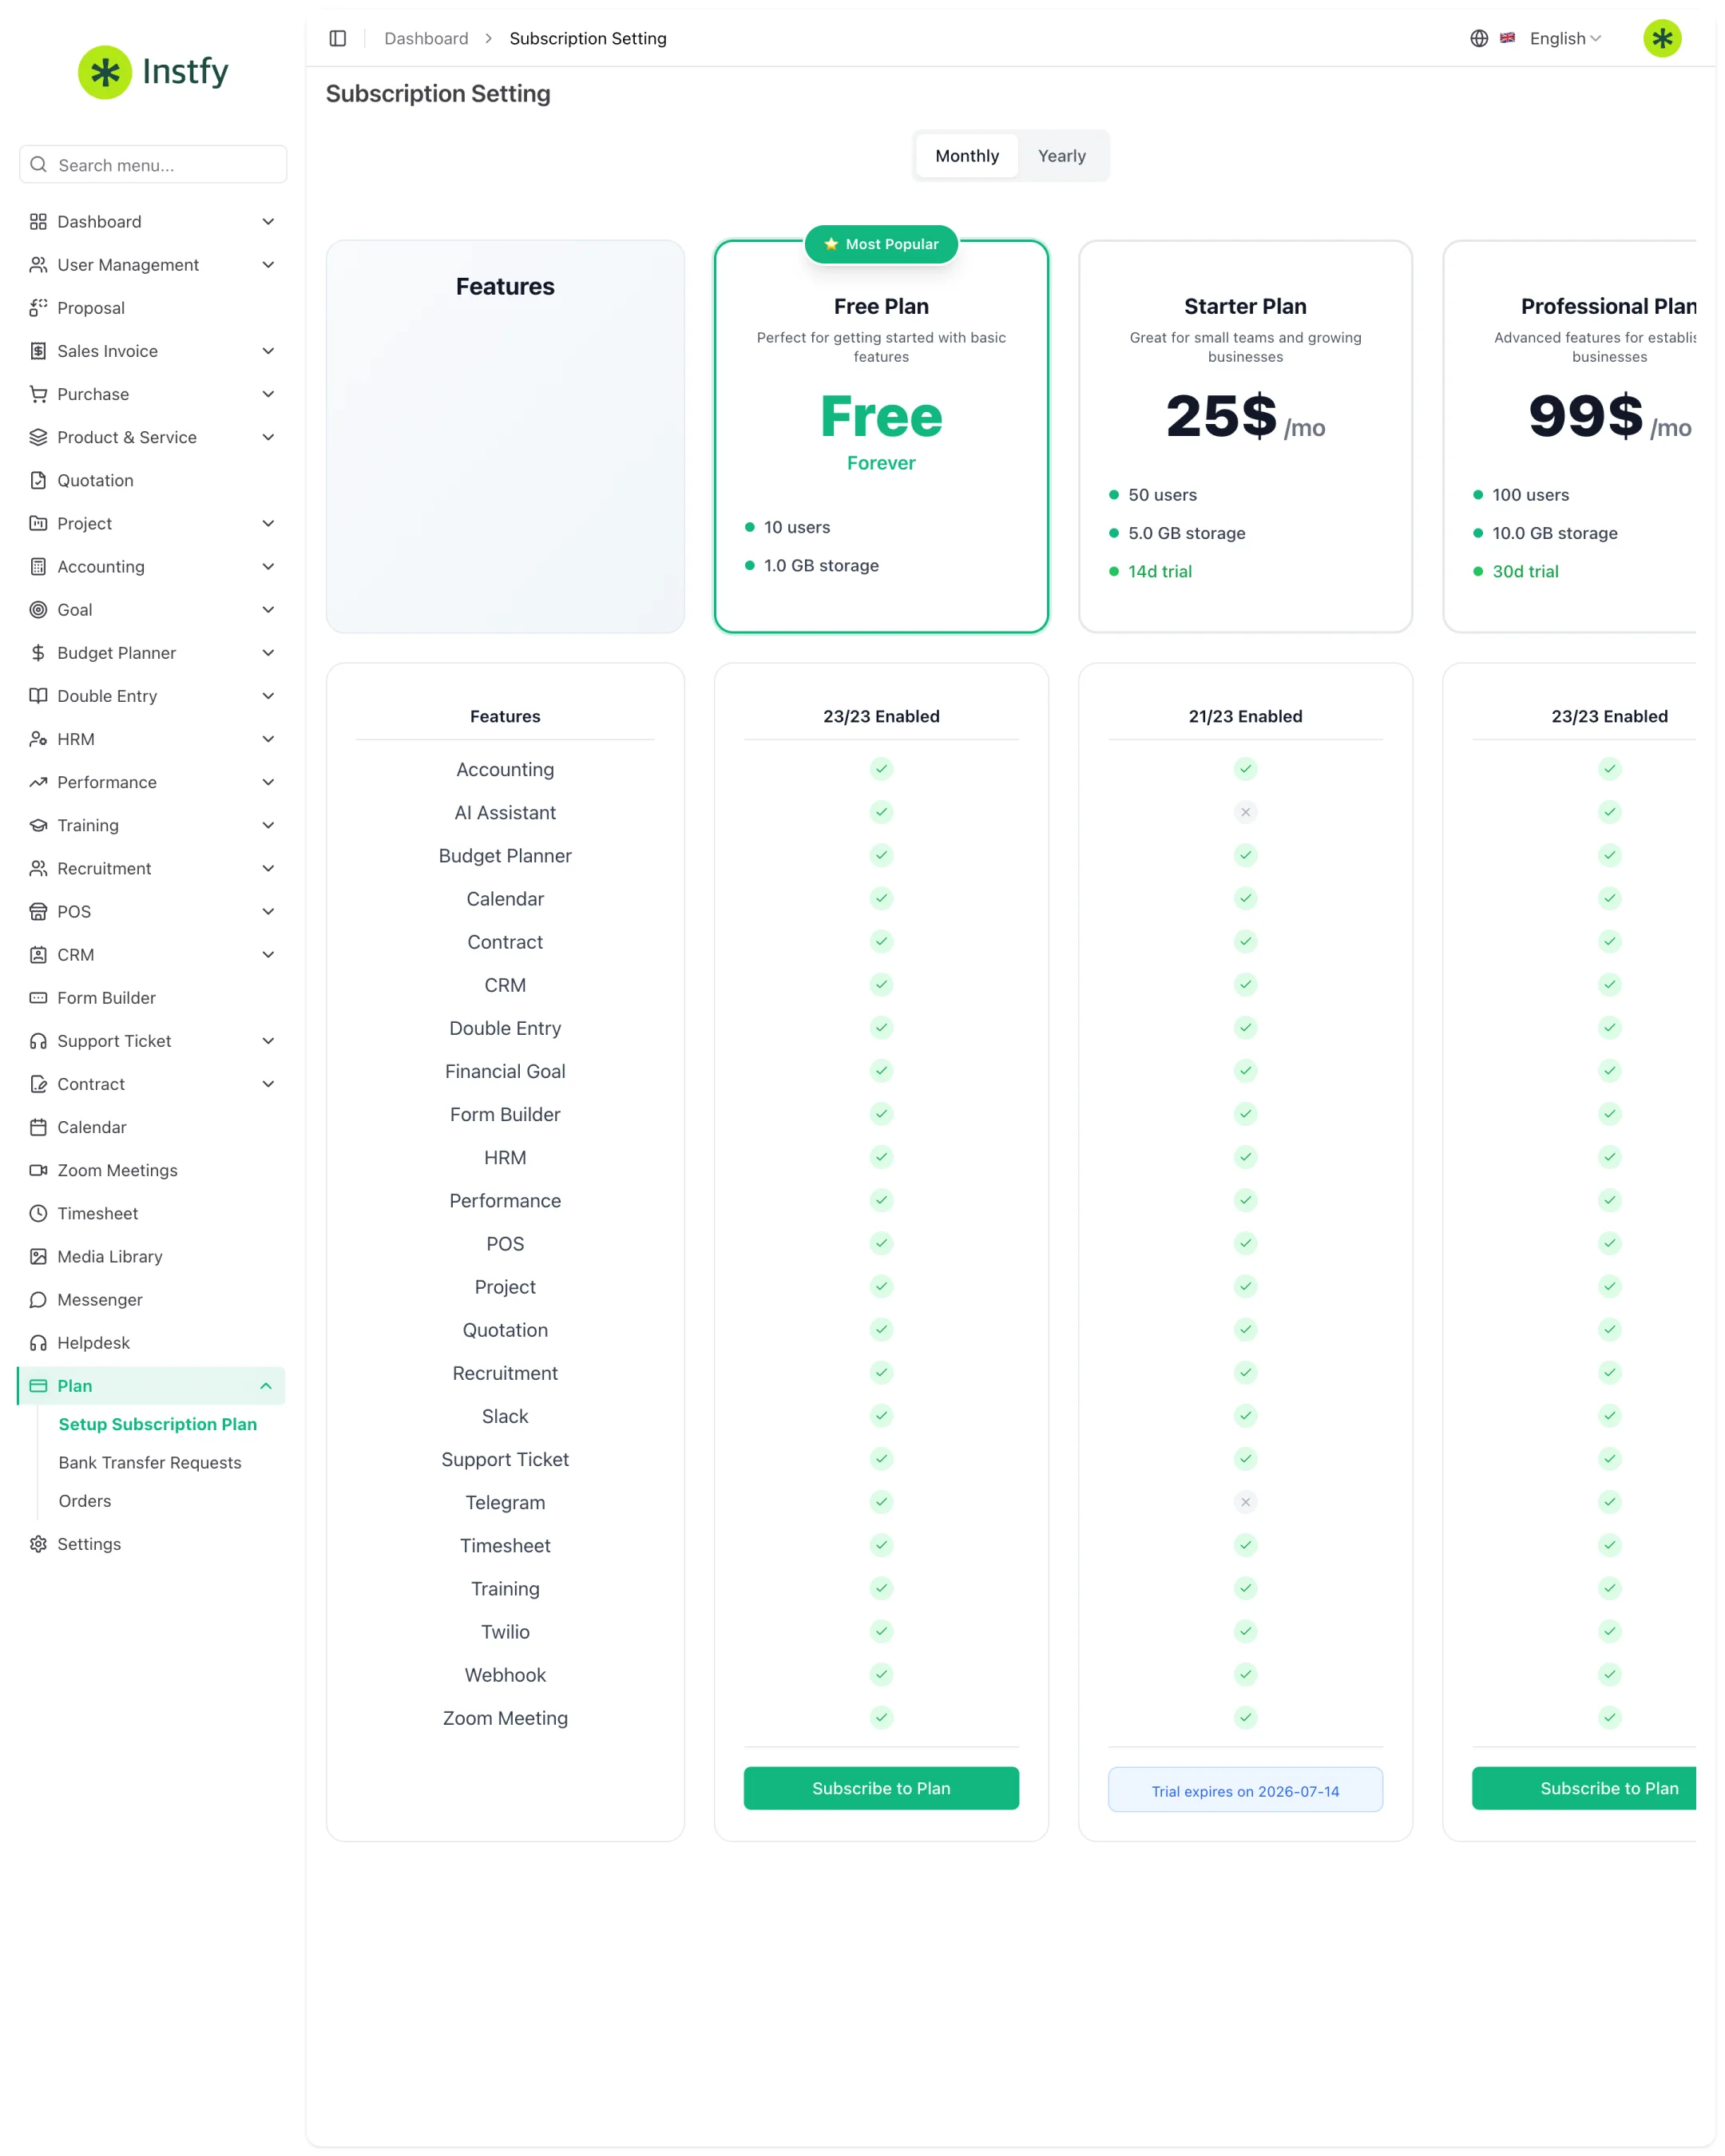Image resolution: width=1725 pixels, height=2156 pixels.
Task: Click the Media Library image icon
Action: tap(38, 1256)
